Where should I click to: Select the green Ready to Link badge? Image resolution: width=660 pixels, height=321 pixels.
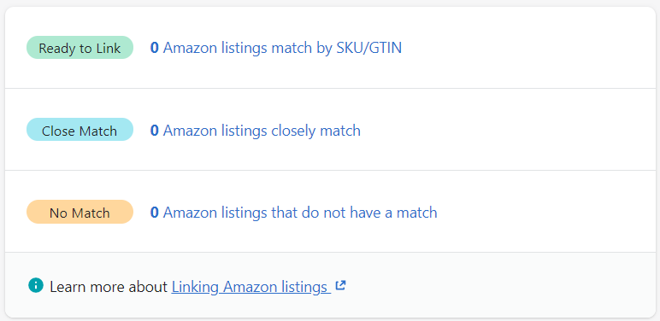80,48
